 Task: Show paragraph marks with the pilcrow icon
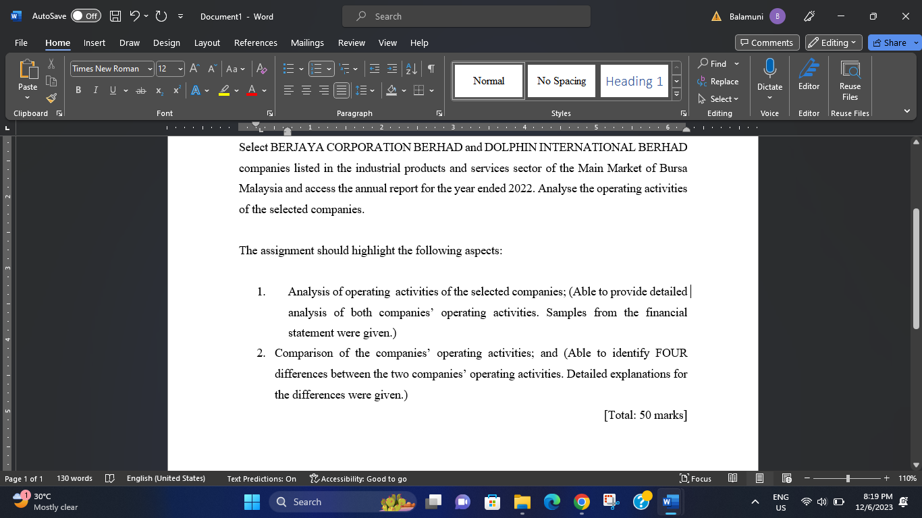pos(430,68)
